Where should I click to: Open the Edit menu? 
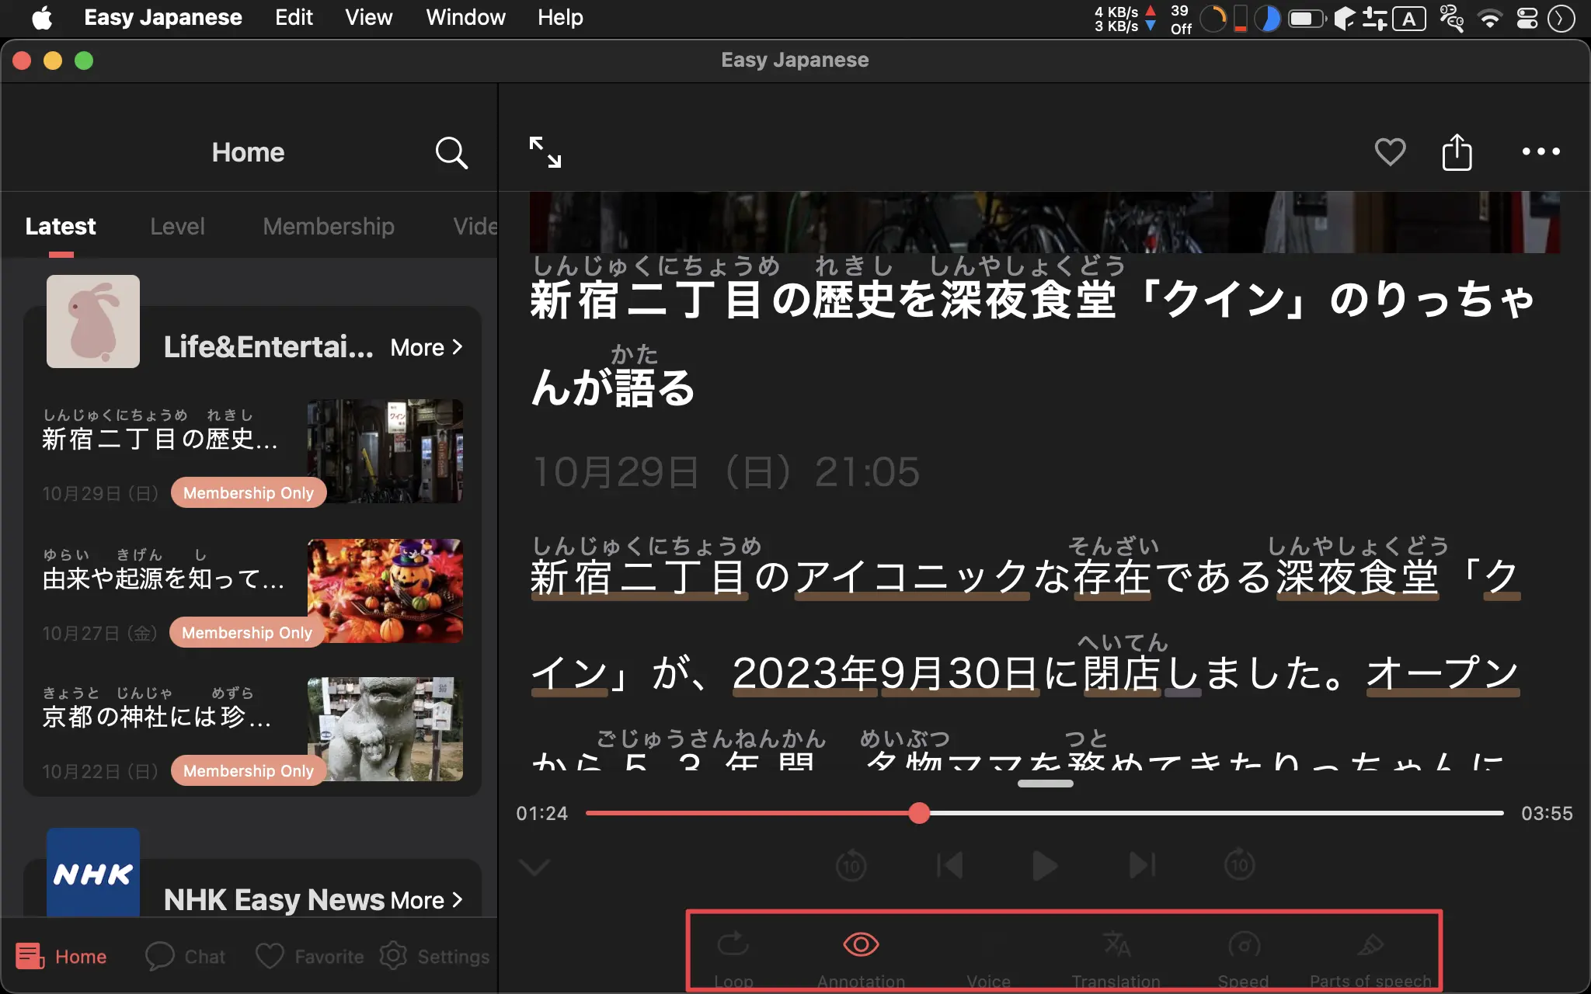point(294,17)
